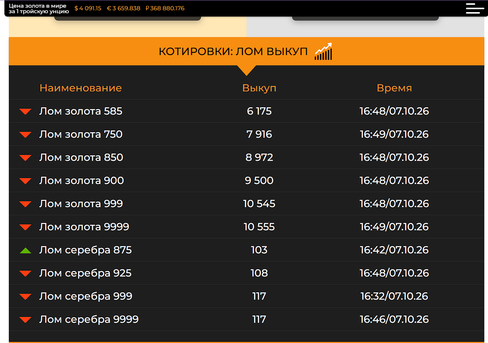Click the red down arrow for Лом серебра 999
The image size is (488, 343).
tap(25, 296)
